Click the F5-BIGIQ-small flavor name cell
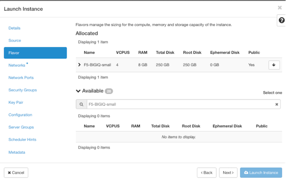 click(98, 65)
